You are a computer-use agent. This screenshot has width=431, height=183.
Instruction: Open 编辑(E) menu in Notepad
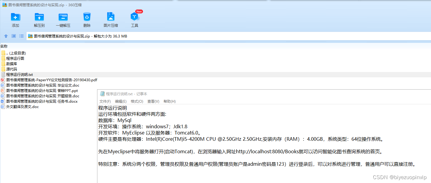pos(121,101)
